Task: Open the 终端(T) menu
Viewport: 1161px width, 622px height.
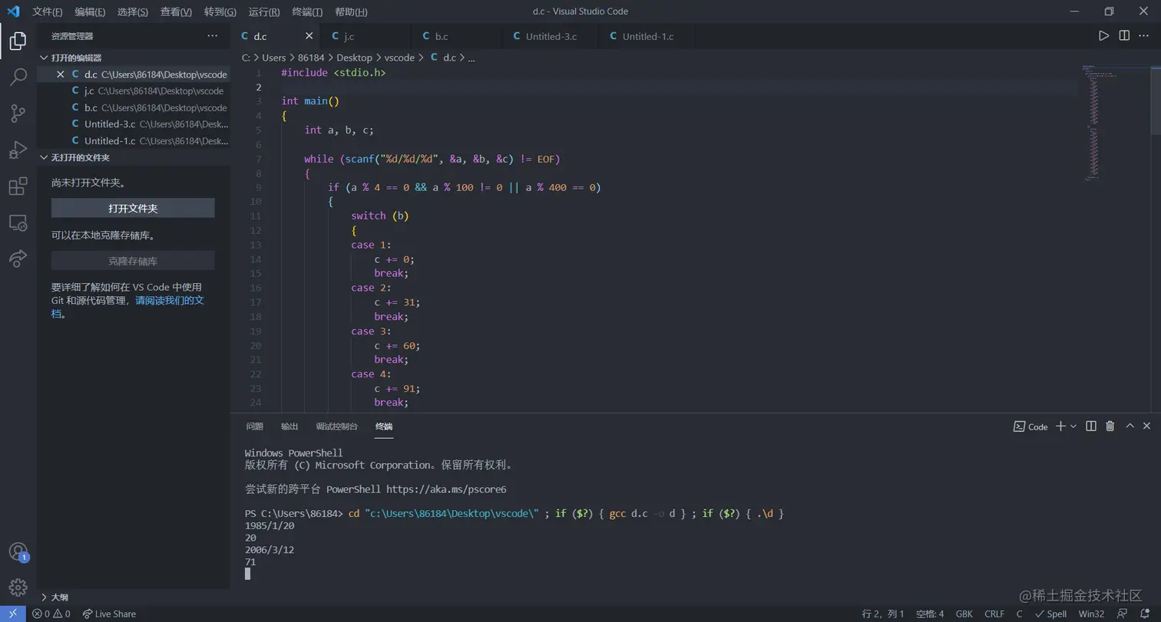Action: click(307, 12)
